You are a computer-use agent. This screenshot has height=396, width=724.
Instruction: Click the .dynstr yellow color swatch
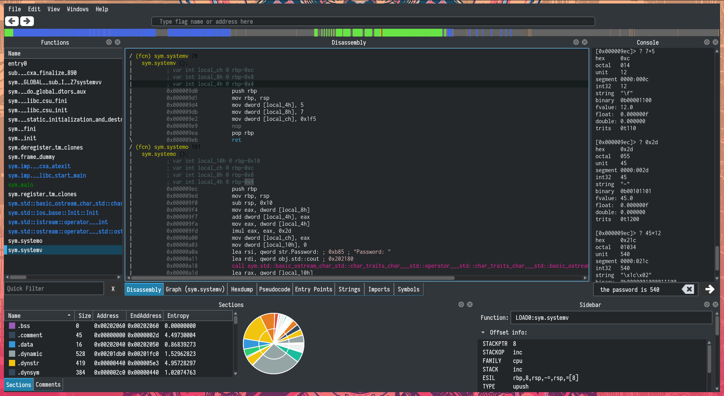pyautogui.click(x=12, y=363)
